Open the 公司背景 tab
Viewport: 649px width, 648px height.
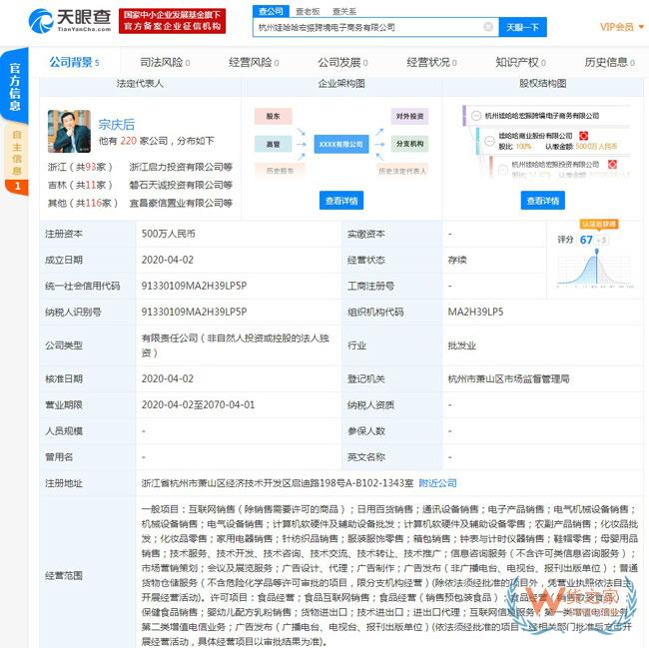pos(74,63)
